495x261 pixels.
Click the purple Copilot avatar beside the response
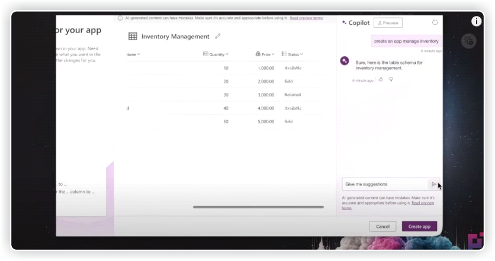click(345, 60)
